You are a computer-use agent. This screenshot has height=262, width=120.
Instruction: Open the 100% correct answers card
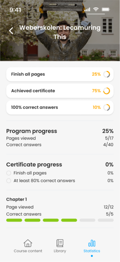click(60, 107)
